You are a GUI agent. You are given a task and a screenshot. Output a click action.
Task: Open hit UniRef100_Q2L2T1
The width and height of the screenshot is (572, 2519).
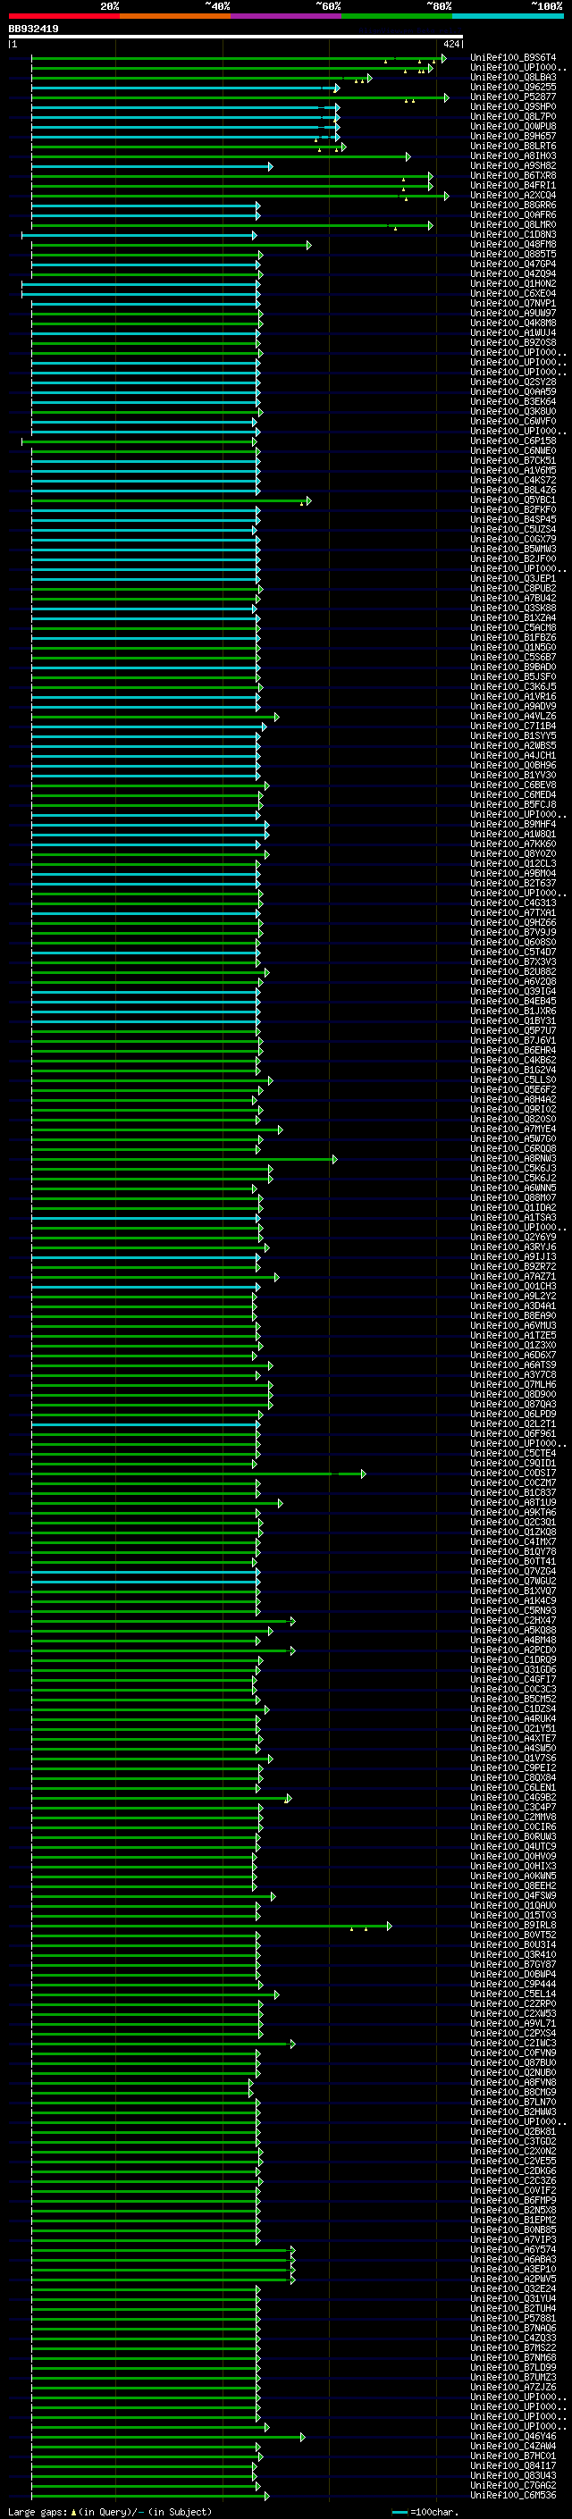[513, 1424]
